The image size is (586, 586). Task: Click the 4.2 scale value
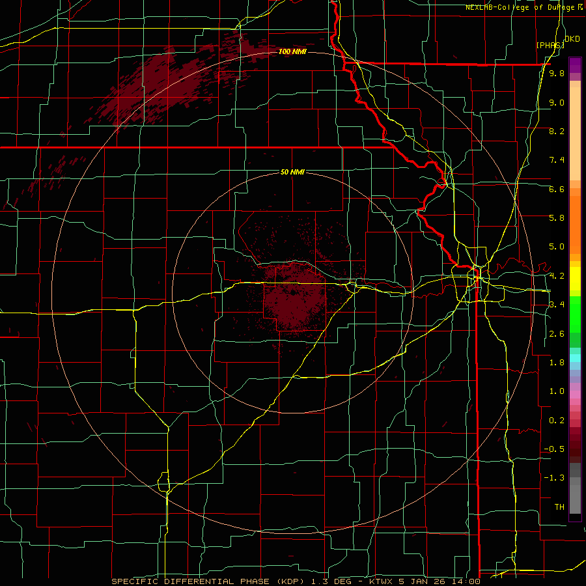(x=557, y=276)
